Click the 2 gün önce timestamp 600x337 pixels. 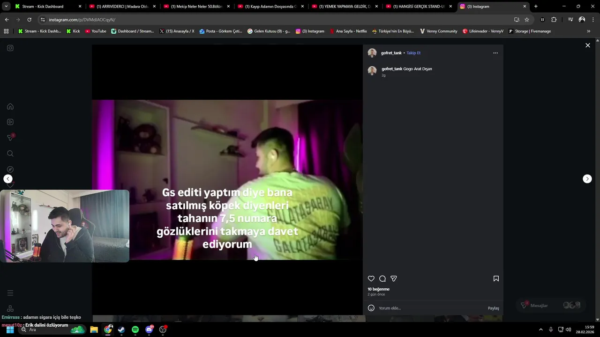click(x=376, y=294)
